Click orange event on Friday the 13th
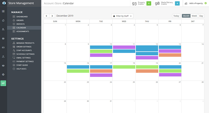209x113 pixels. [170, 55]
